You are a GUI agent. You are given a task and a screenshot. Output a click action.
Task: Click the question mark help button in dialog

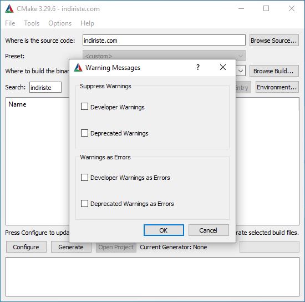point(198,67)
